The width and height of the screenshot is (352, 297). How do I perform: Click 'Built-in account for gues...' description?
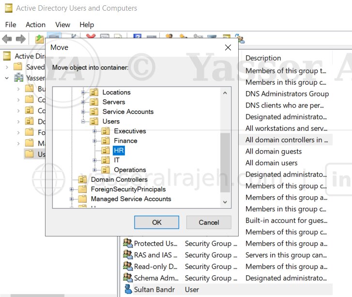coord(286,220)
